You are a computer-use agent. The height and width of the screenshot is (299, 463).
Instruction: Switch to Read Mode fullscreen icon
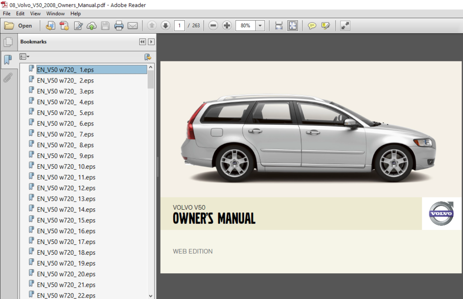345,26
